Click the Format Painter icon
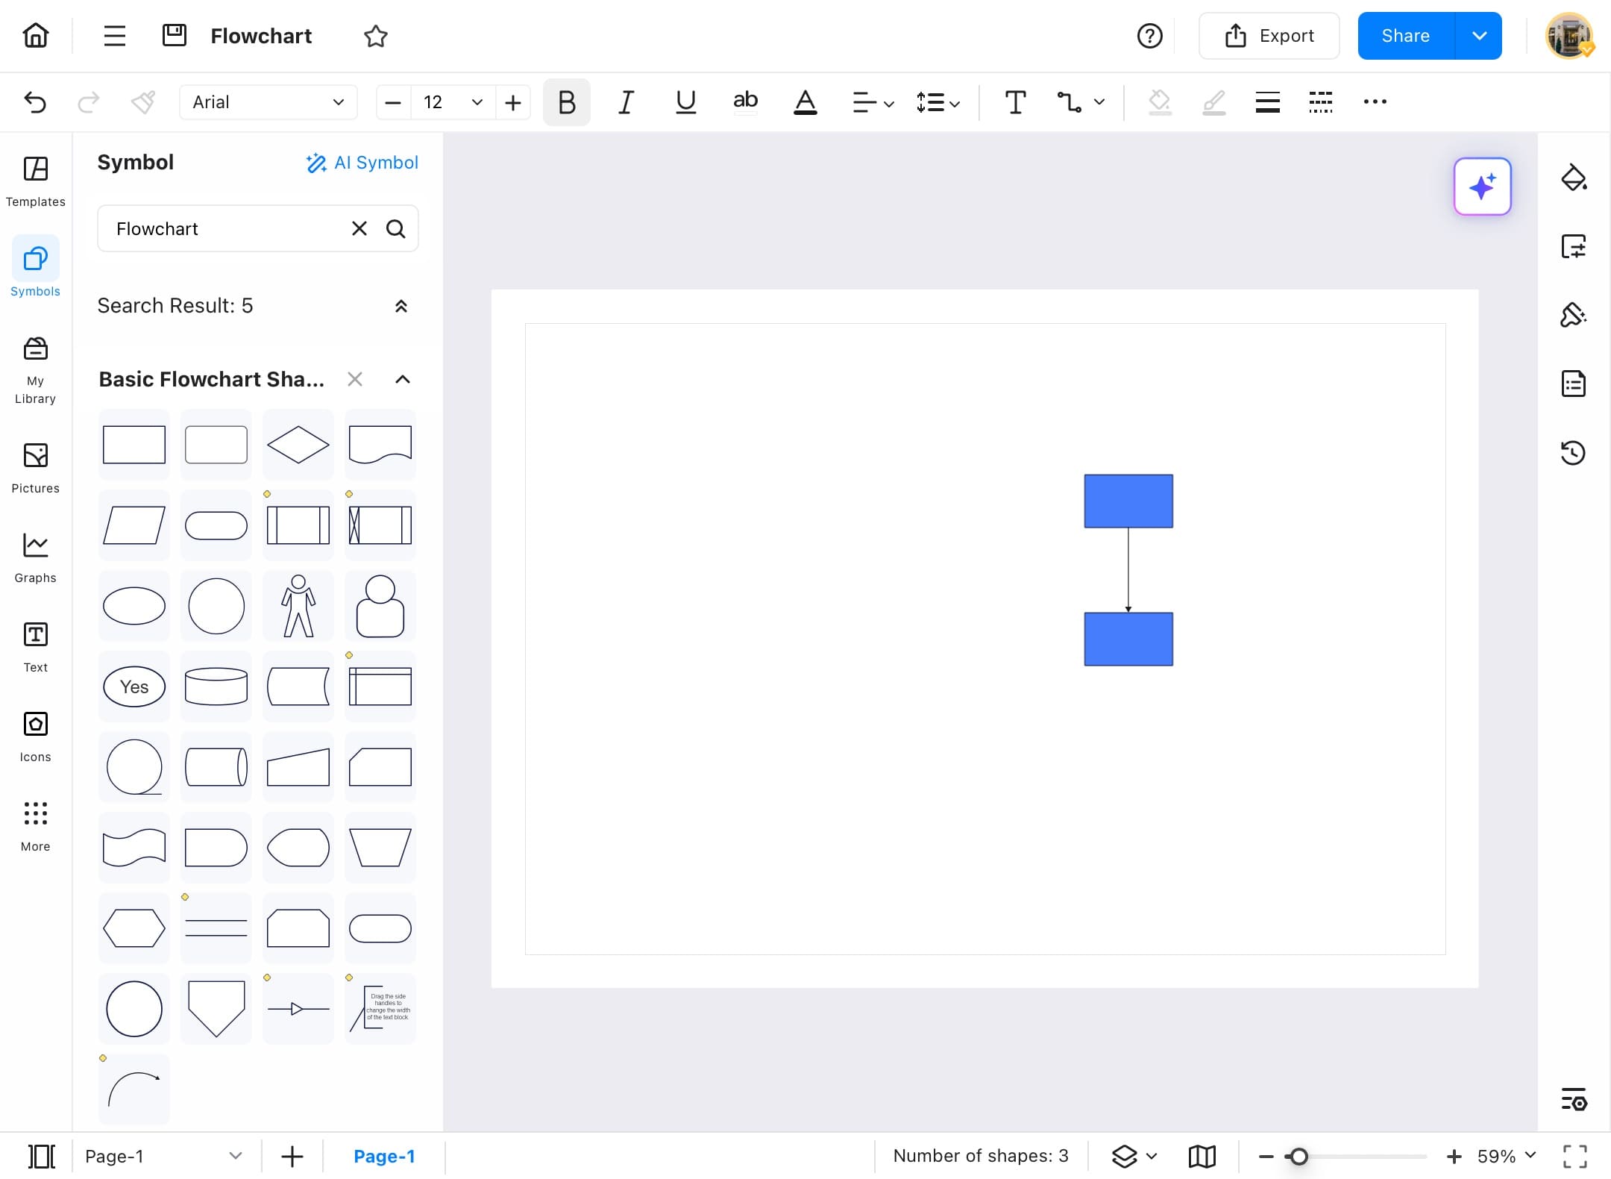Screen dimensions: 1611x1179 (x=142, y=102)
